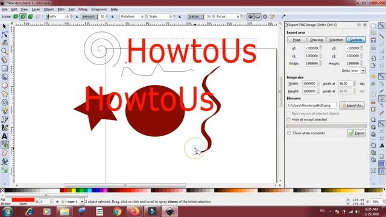Image resolution: width=386 pixels, height=217 pixels.
Task: Open the Object menu
Action: click(48, 10)
